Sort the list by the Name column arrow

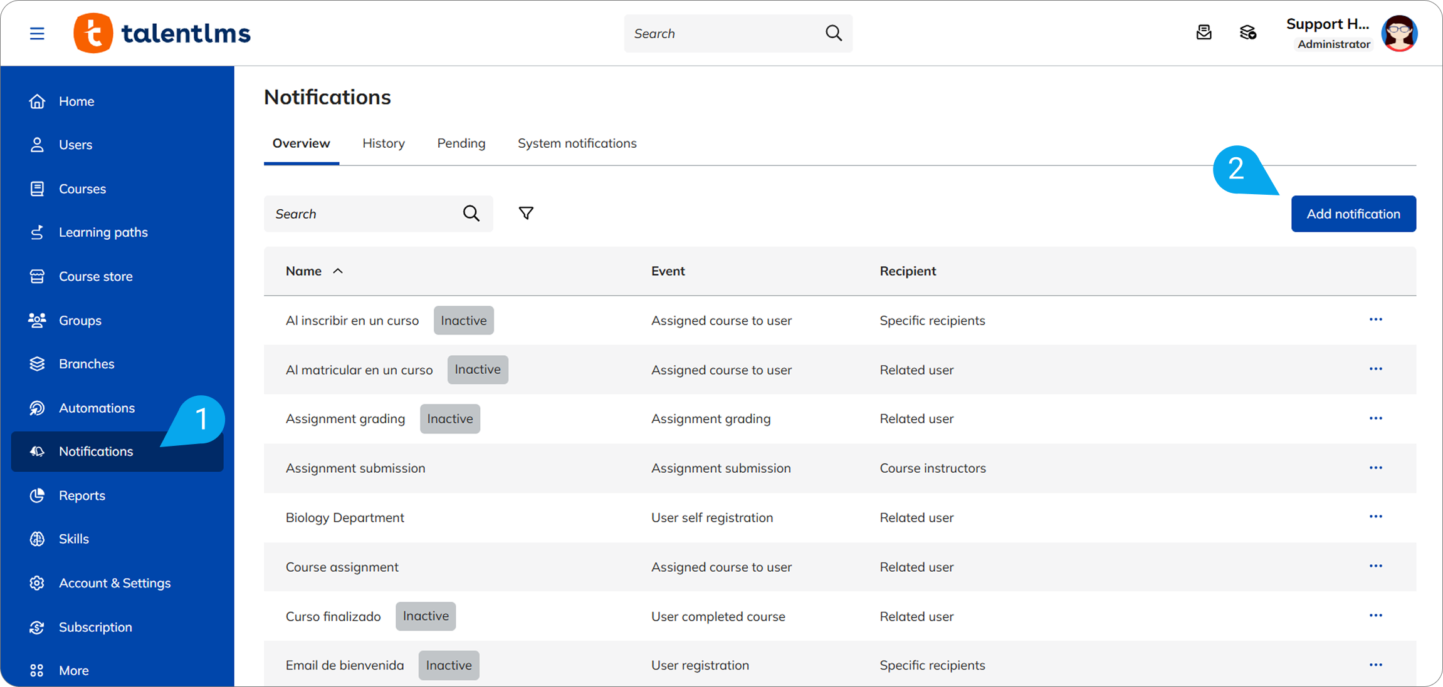click(338, 271)
